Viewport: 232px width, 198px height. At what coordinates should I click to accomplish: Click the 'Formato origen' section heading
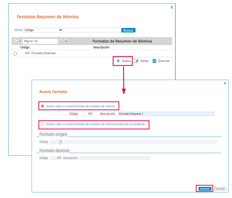[x=53, y=134]
